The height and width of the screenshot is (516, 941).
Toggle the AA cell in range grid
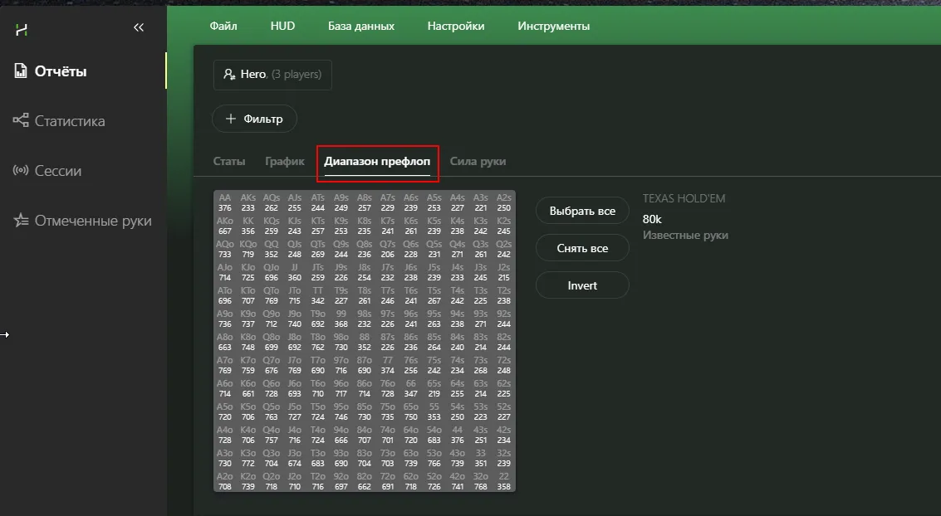pos(225,202)
